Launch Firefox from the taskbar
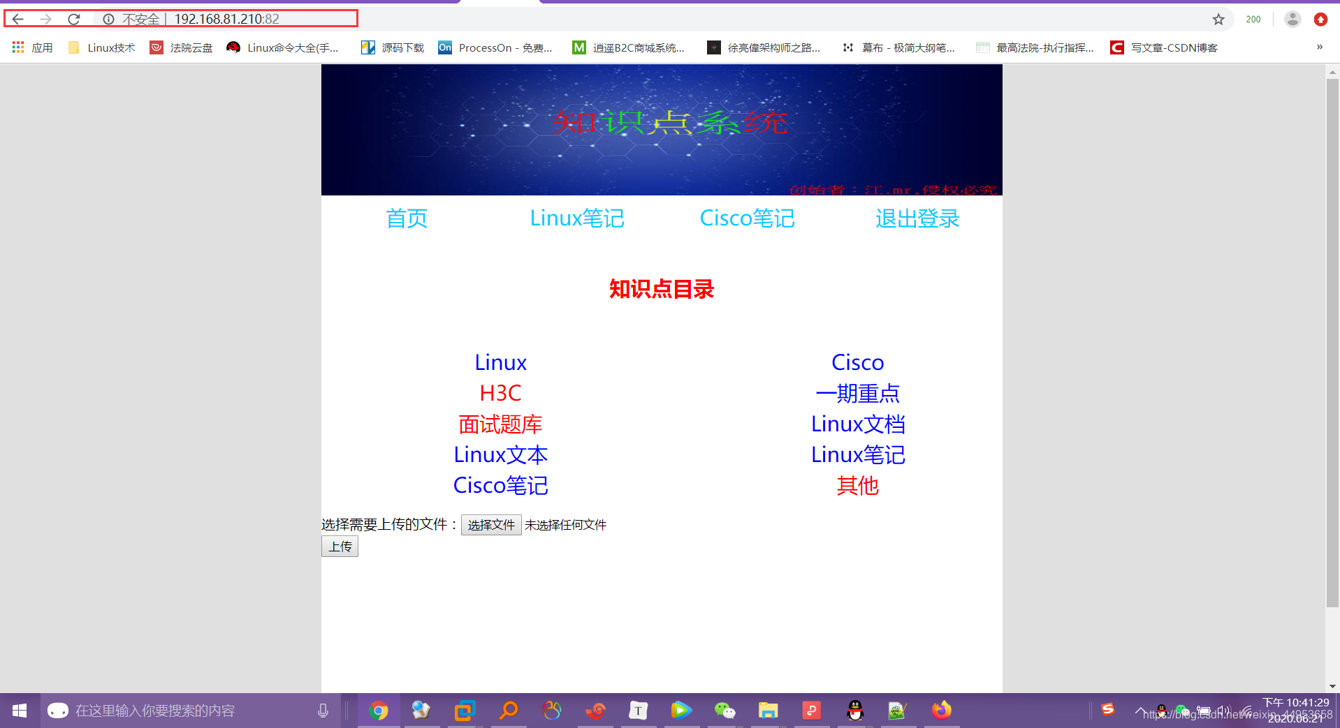The height and width of the screenshot is (728, 1340). pyautogui.click(x=941, y=710)
